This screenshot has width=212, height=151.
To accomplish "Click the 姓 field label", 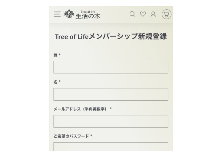I will pos(56,55).
